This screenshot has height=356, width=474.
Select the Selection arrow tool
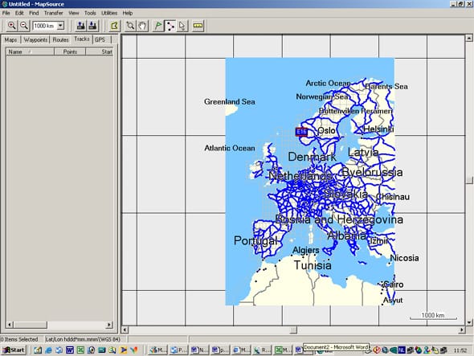182,26
